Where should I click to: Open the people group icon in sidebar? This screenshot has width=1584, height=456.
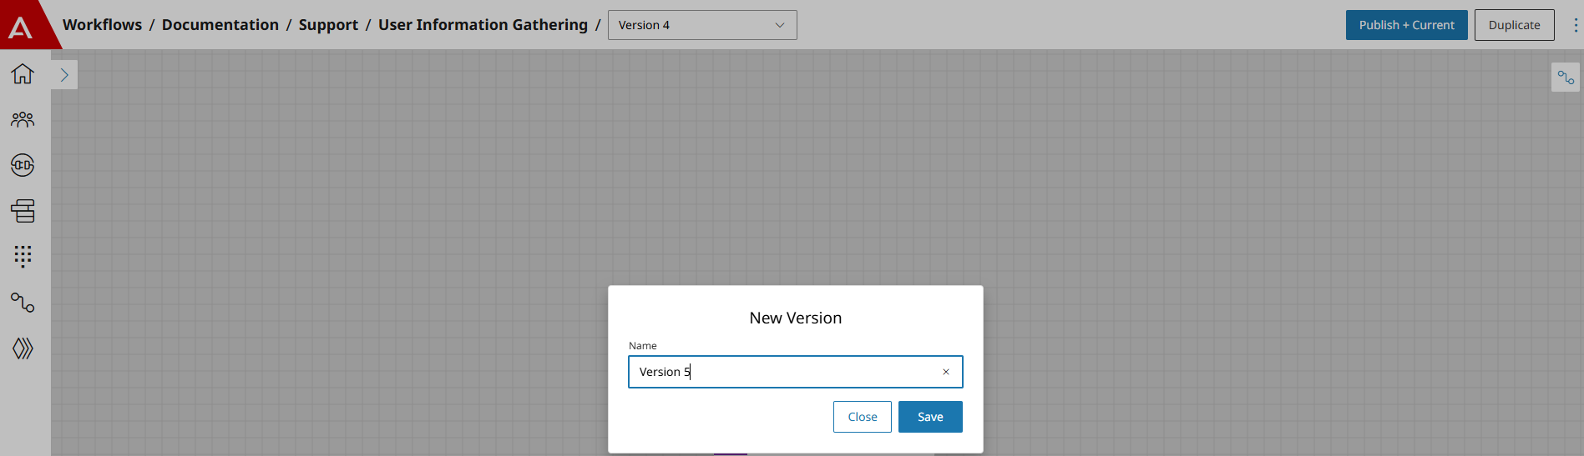[x=23, y=120]
